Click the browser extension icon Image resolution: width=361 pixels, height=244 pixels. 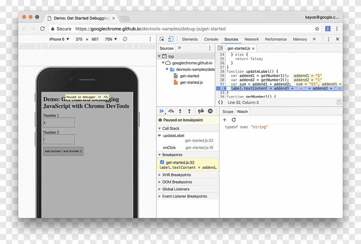point(328,29)
